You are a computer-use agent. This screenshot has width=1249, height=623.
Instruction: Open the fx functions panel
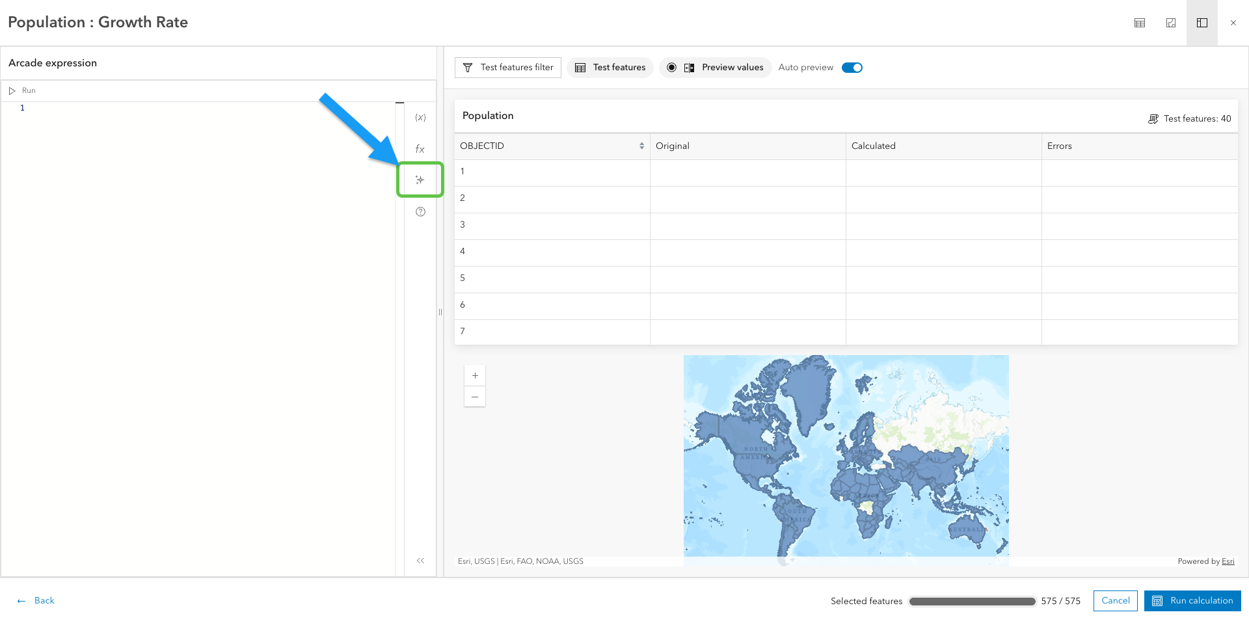(x=420, y=149)
